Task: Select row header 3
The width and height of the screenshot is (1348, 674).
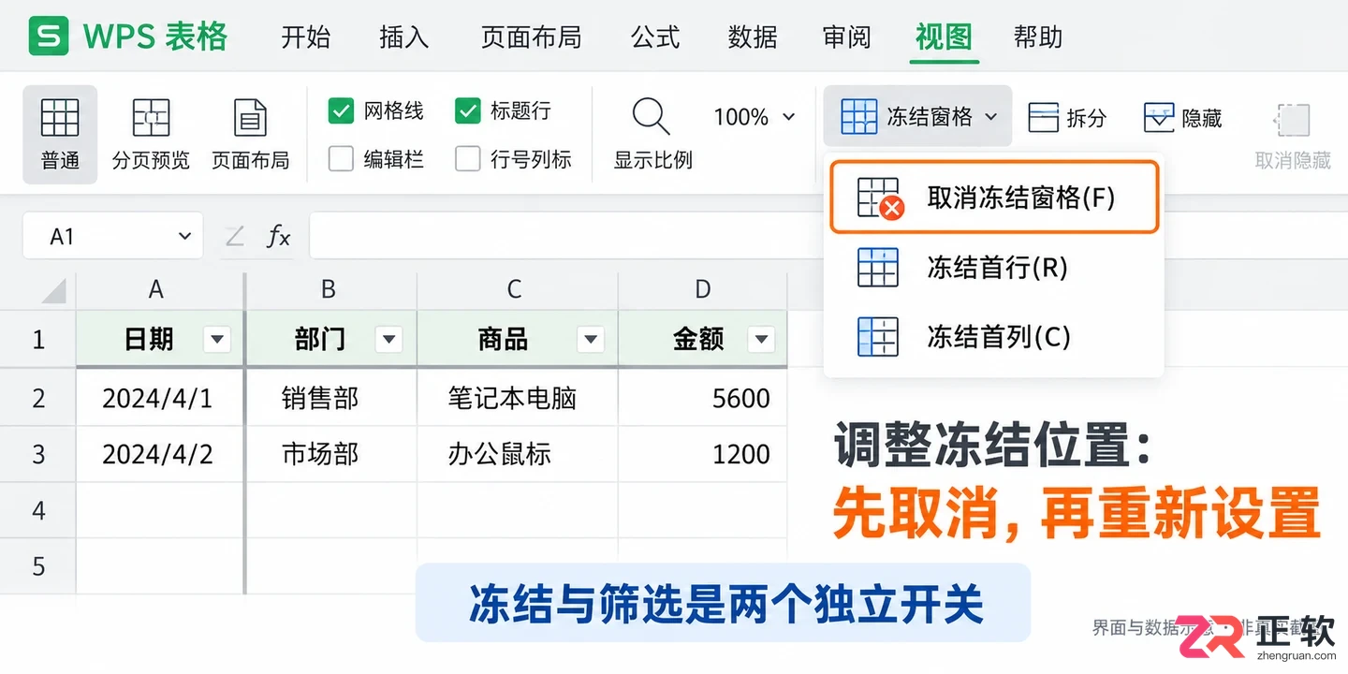Action: coord(38,454)
